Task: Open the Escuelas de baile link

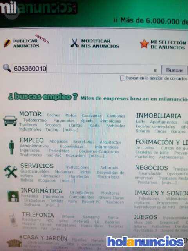Action: pos(152,153)
